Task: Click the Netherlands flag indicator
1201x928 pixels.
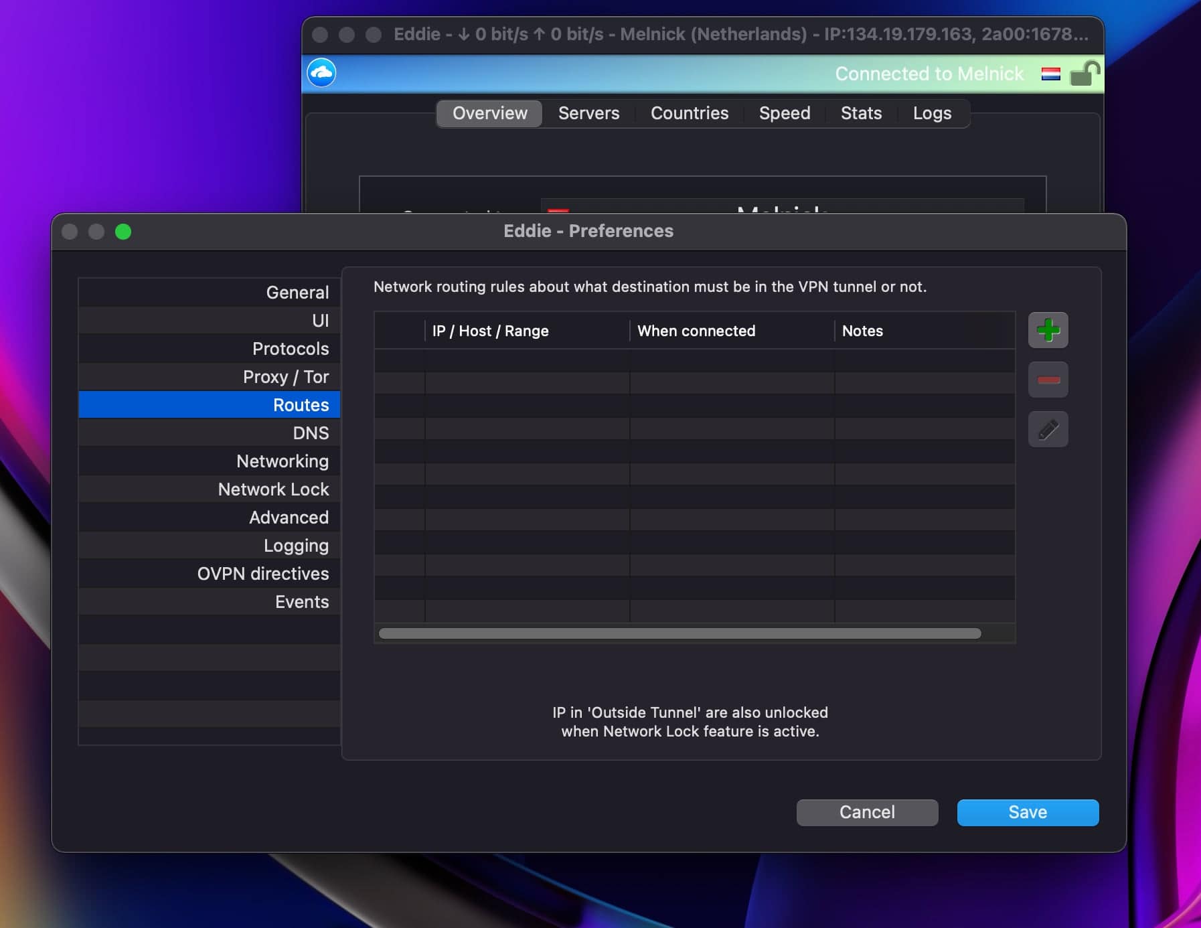Action: point(1051,74)
